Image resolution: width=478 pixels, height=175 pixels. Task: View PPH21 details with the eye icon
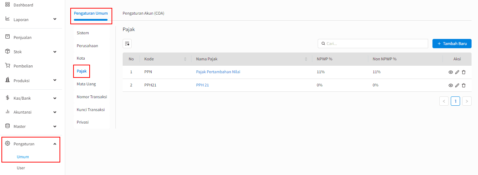451,85
